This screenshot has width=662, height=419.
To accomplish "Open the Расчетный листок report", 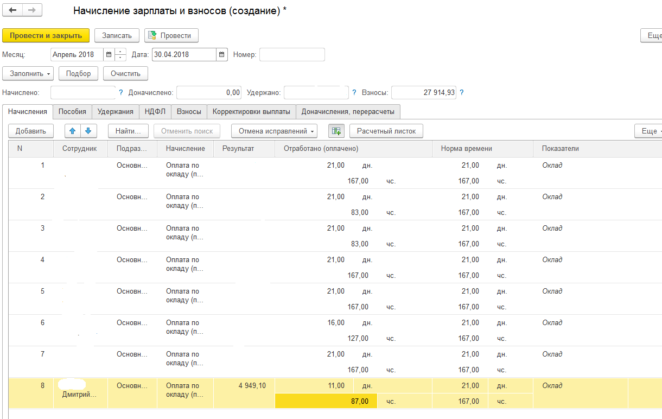I will [x=386, y=131].
